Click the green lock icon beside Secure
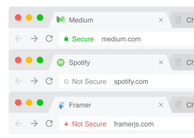Screen dimensions: 194x138 tap(66, 38)
